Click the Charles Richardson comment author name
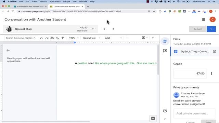 point(193,93)
